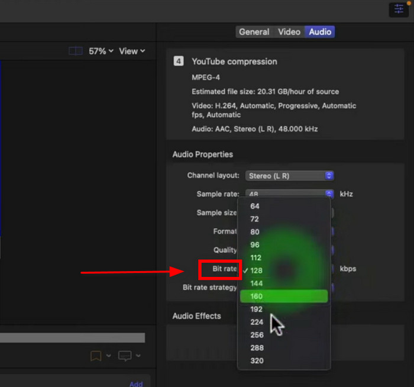Screen dimensions: 414x387
Task: Switch to the Video tab
Action: point(289,32)
